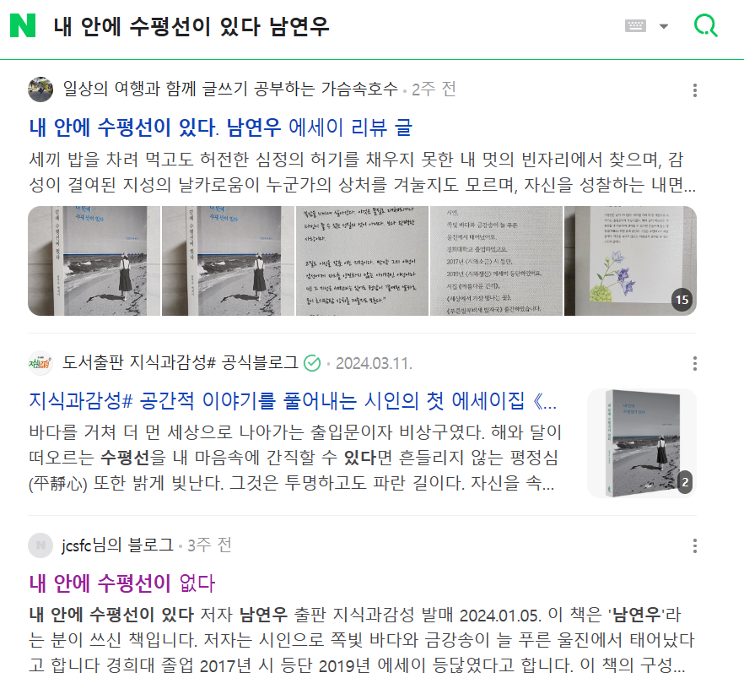Open 내 안에 수평선이 있다. 남연우 에세이 리뷰 글 link
This screenshot has height=689, width=744.
(221, 127)
